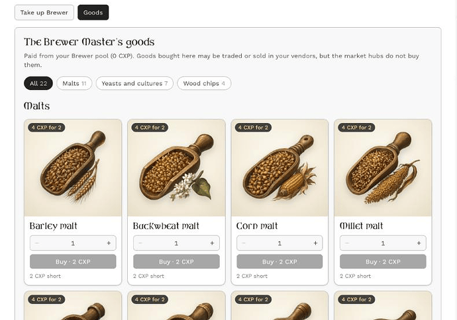This screenshot has width=457, height=320.
Task: Click '2 CXP short' under Millet malt
Action: coord(355,276)
